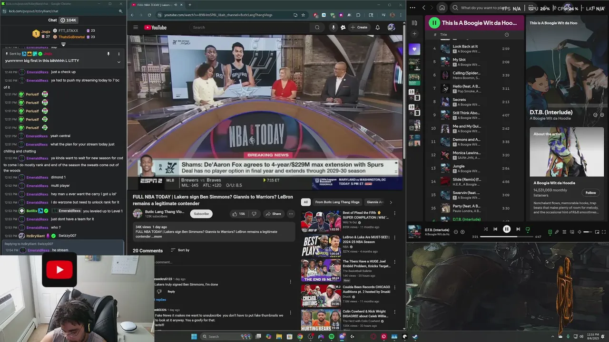The height and width of the screenshot is (342, 609).
Task: Click YouTube search magnifier button
Action: tap(317, 28)
